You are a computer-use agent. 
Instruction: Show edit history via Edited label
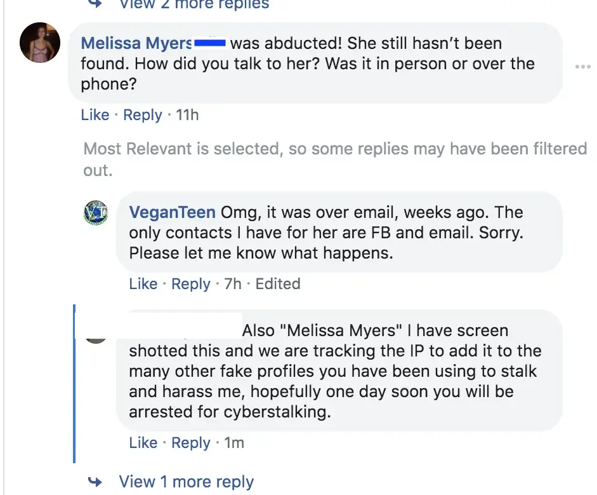[278, 284]
